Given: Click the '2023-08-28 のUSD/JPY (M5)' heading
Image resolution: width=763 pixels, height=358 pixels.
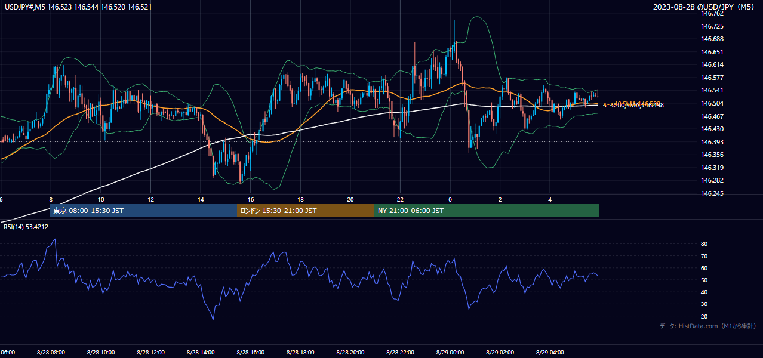Looking at the screenshot, I should tap(704, 7).
